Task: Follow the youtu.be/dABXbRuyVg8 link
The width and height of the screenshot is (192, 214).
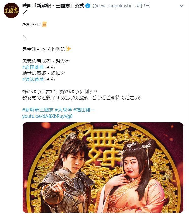Action: coord(47,116)
